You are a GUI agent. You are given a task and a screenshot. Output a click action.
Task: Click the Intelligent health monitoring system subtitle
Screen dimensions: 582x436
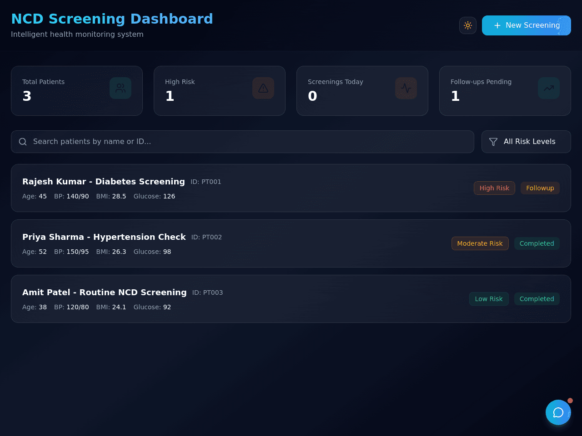point(77,35)
